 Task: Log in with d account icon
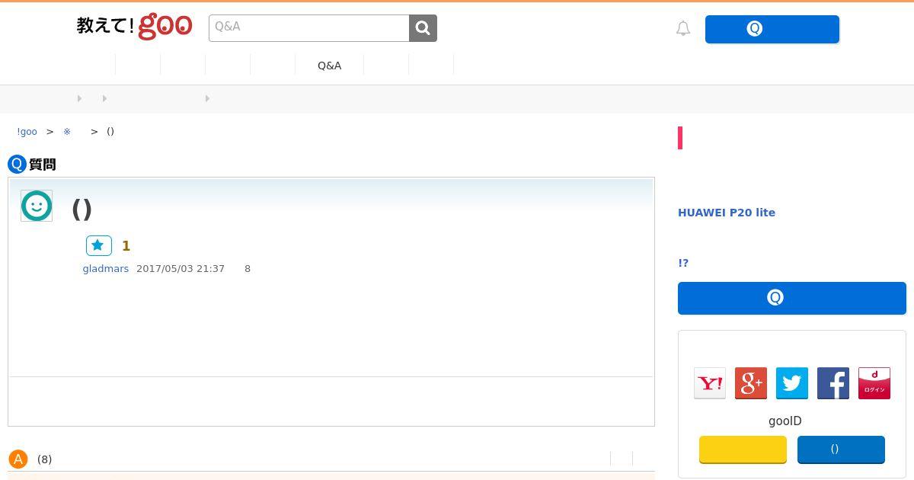point(874,383)
